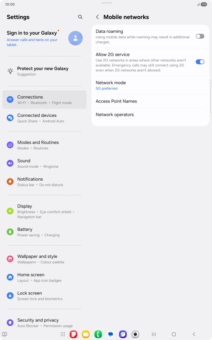Launch the green Phone app in taskbar
The height and width of the screenshot is (340, 212).
coord(98,334)
